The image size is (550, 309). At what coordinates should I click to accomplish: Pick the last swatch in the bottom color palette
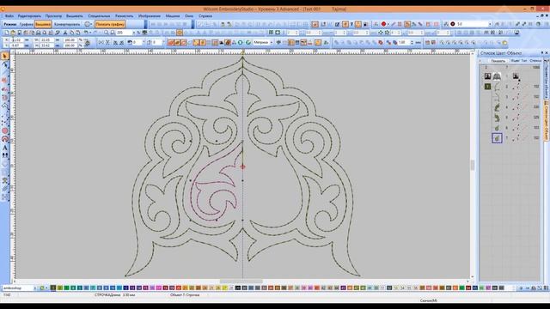pyautogui.click(x=502, y=288)
